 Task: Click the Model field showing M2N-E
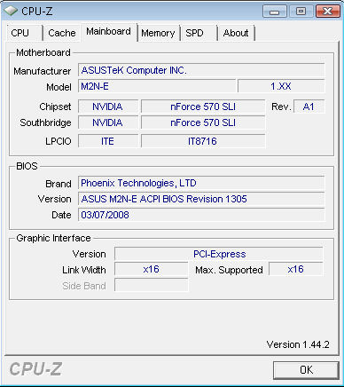coord(157,86)
